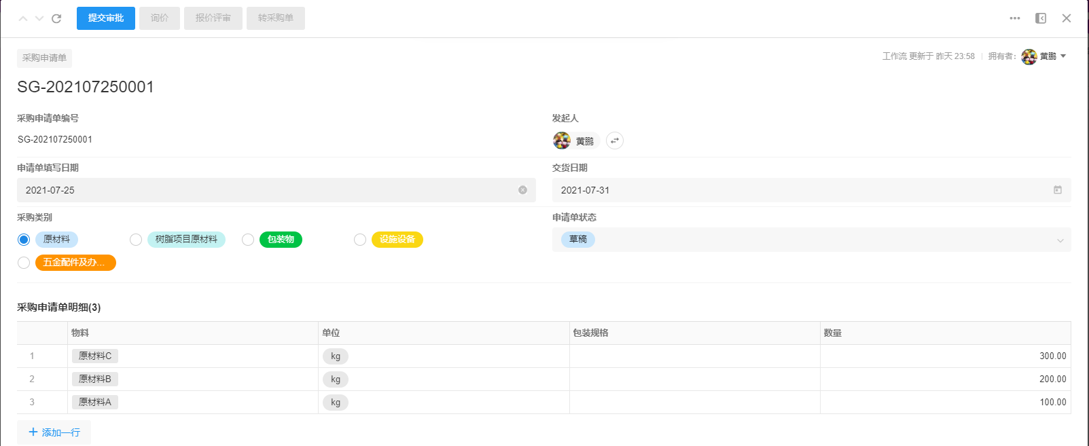Choose the 设施设备 radio option
Screen dimensions: 1089x446
click(x=360, y=240)
